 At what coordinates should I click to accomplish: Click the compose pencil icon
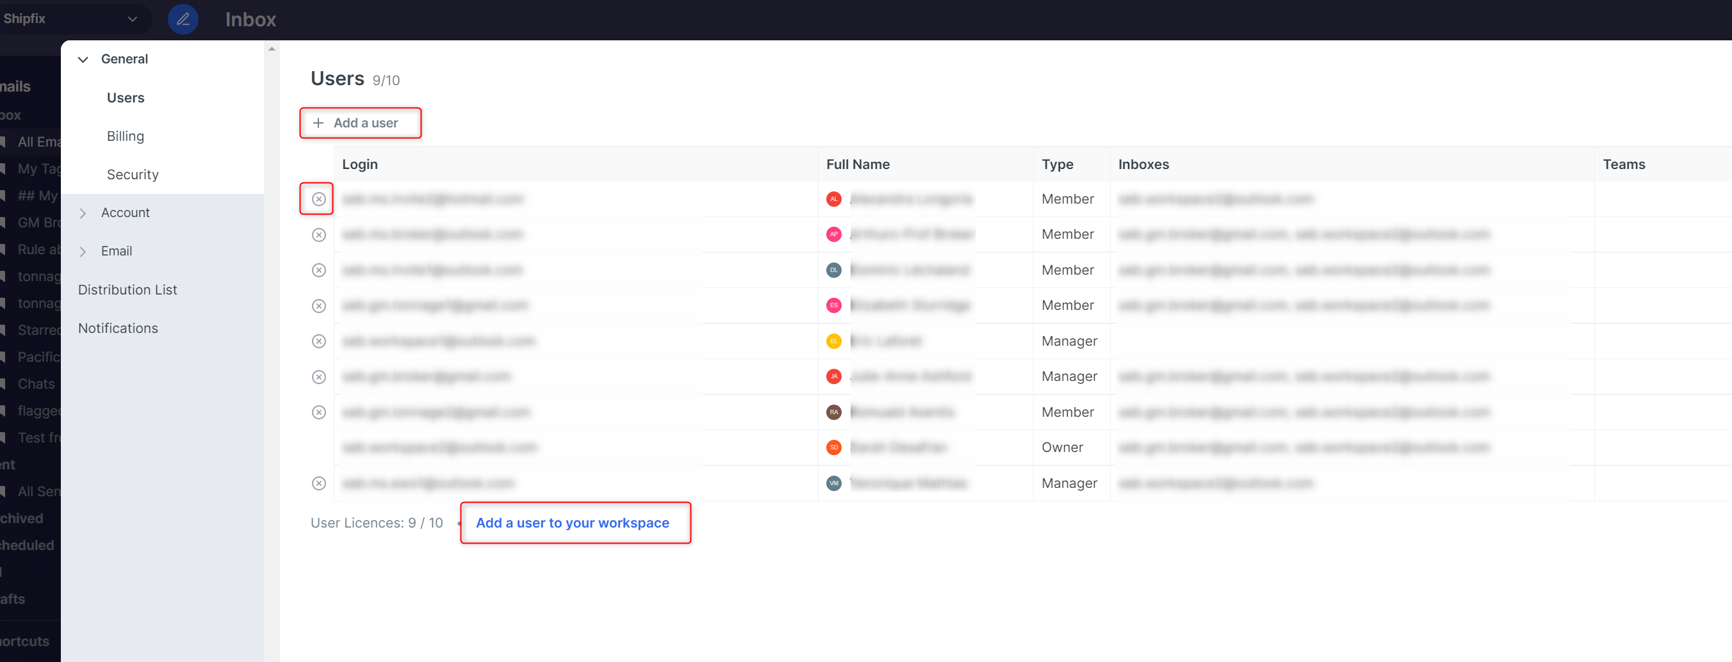(183, 19)
